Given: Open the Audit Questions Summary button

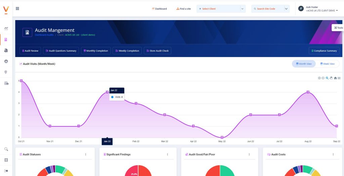Looking at the screenshot, I should pyautogui.click(x=61, y=51).
